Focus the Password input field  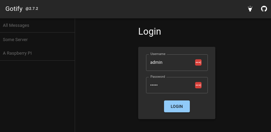(x=177, y=85)
